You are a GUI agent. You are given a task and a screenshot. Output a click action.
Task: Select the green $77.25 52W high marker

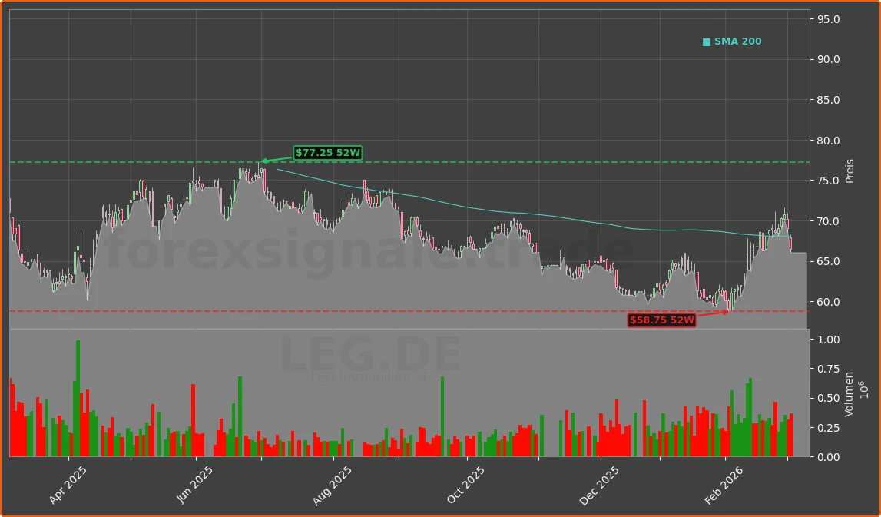tap(327, 153)
